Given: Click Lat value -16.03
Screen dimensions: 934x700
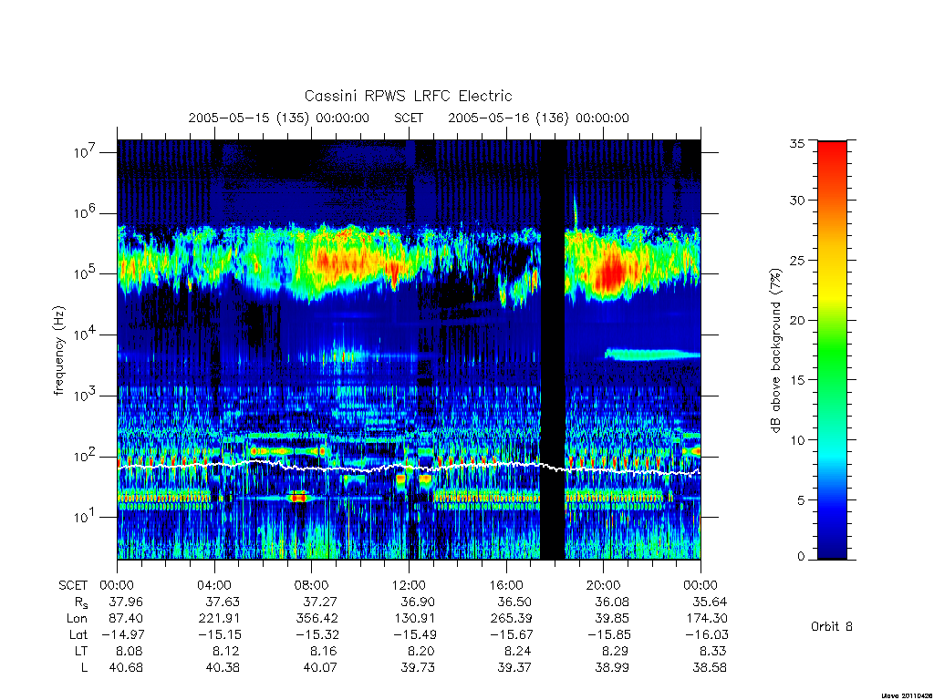Looking at the screenshot, I should click(707, 635).
